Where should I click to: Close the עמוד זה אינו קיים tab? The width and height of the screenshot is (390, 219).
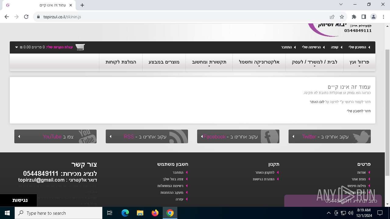pyautogui.click(x=71, y=5)
